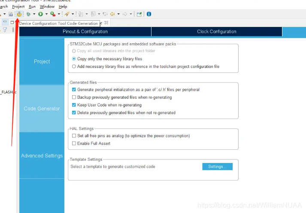Expand forward navigation history dropdown
The width and height of the screenshot is (306, 213).
click(x=131, y=14)
